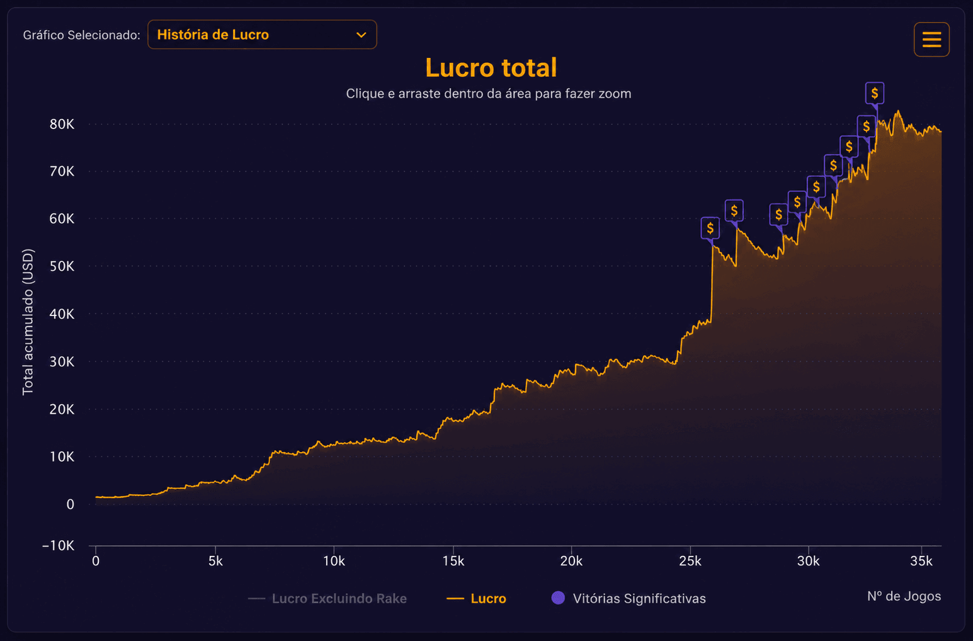973x641 pixels.
Task: Click the Nº de Jogos axis title
Action: pyautogui.click(x=904, y=596)
